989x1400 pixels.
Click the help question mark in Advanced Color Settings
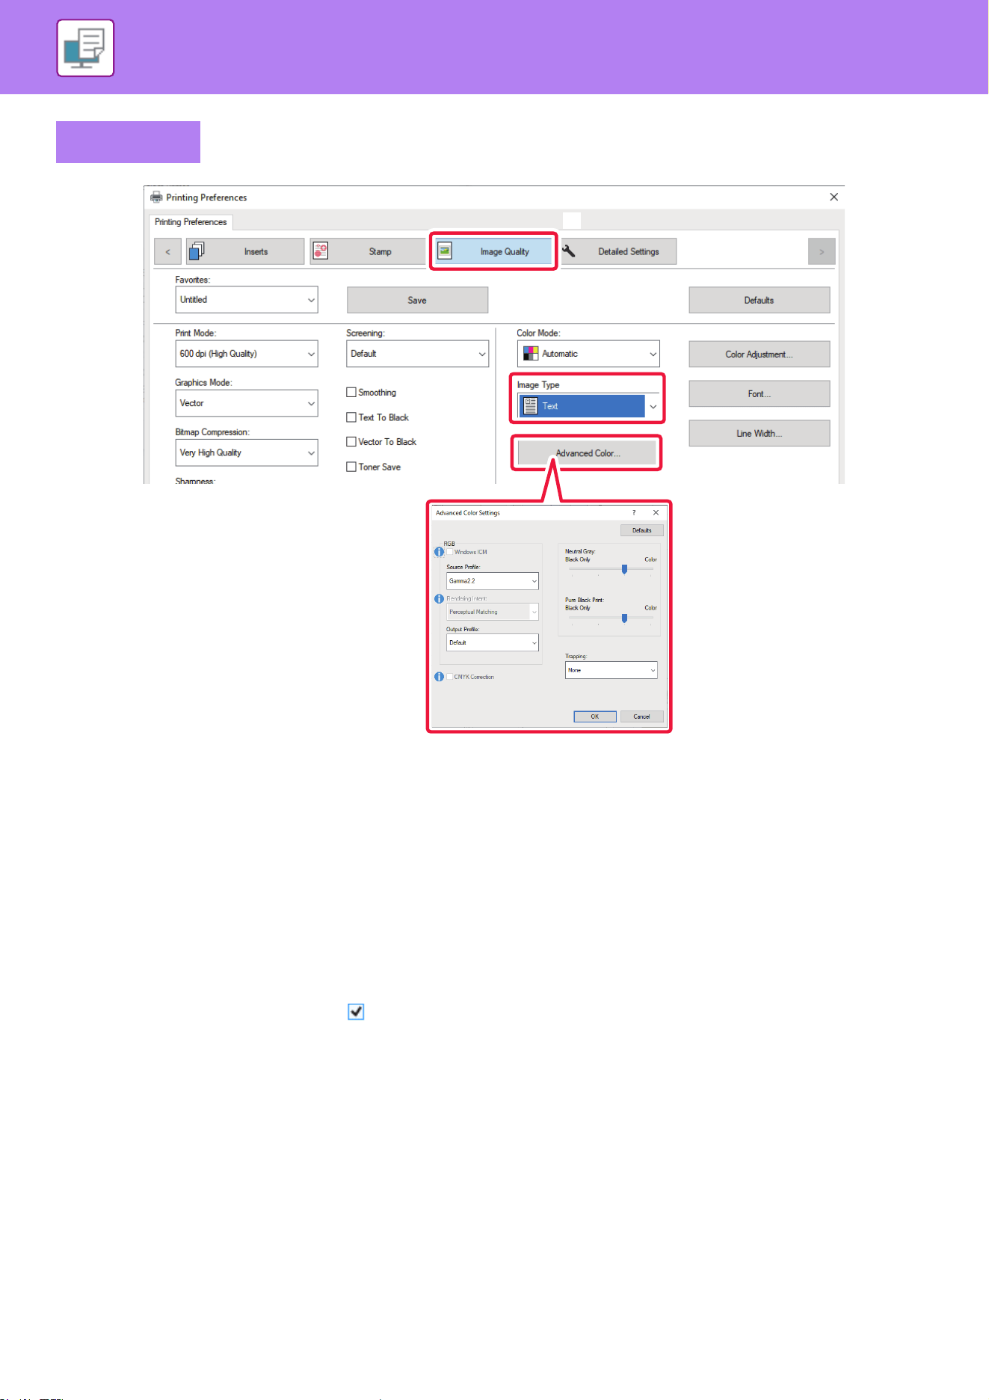[634, 513]
